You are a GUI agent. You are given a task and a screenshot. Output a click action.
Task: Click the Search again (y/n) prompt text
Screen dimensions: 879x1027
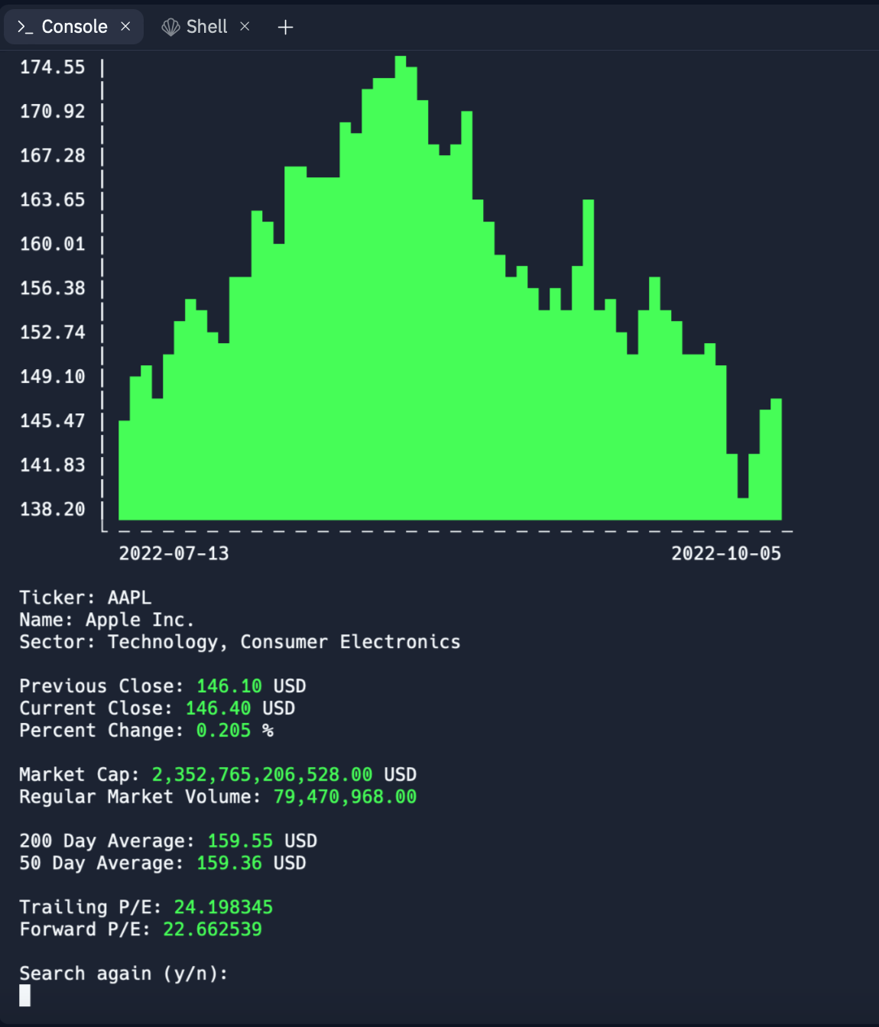123,973
